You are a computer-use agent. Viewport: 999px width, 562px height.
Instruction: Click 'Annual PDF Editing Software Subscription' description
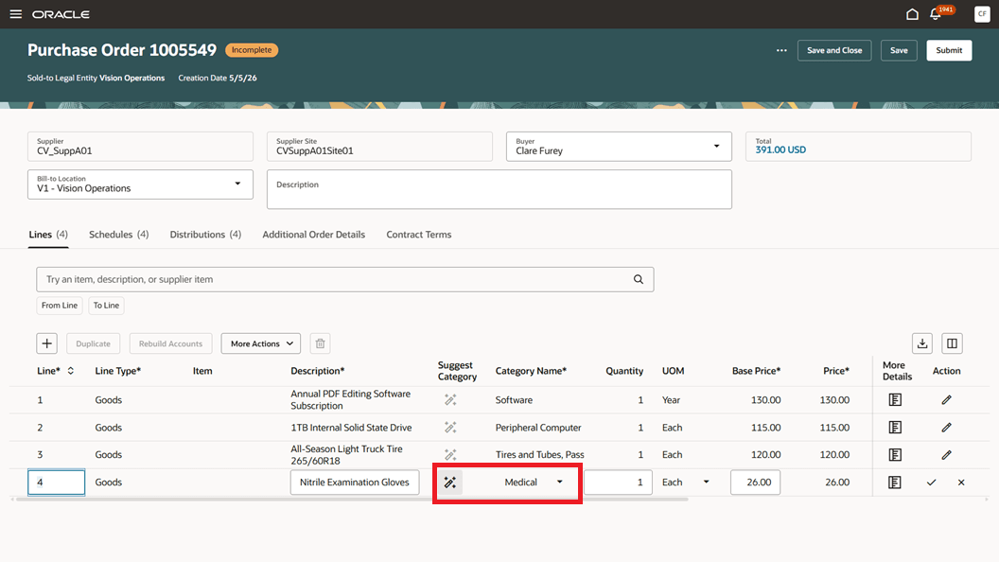pos(350,399)
